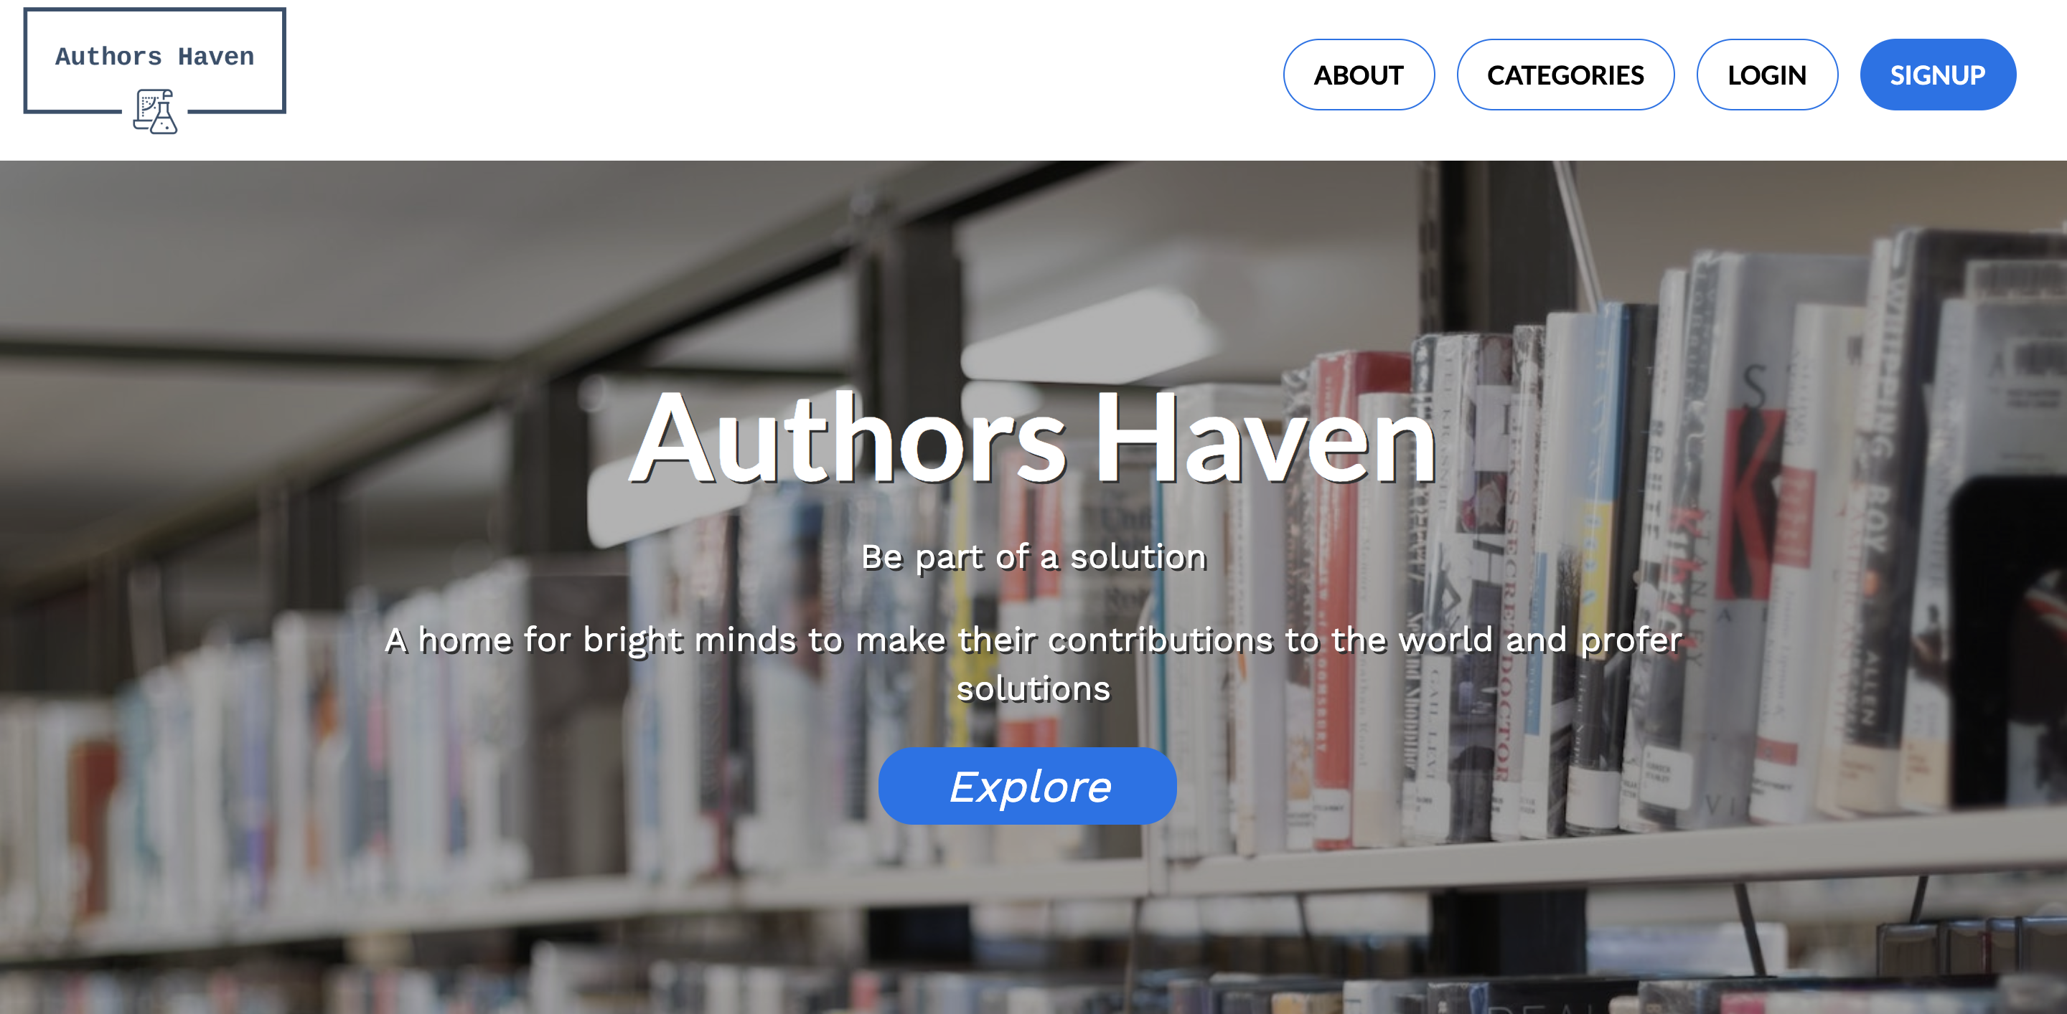Click the word "solutions" on the second line
This screenshot has width=2067, height=1014.
click(1033, 688)
